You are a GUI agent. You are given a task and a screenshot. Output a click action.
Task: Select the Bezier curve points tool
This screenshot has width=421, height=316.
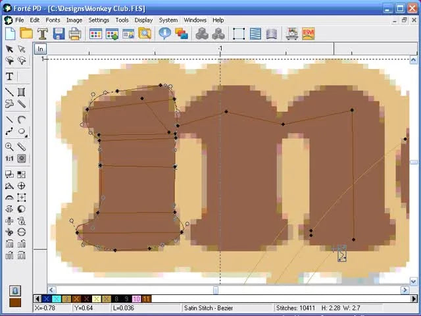(9, 132)
